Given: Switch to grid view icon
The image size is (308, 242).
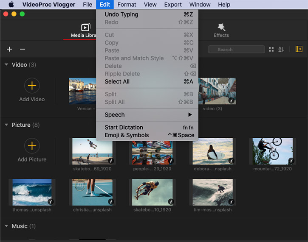Looking at the screenshot, I should coord(271,50).
